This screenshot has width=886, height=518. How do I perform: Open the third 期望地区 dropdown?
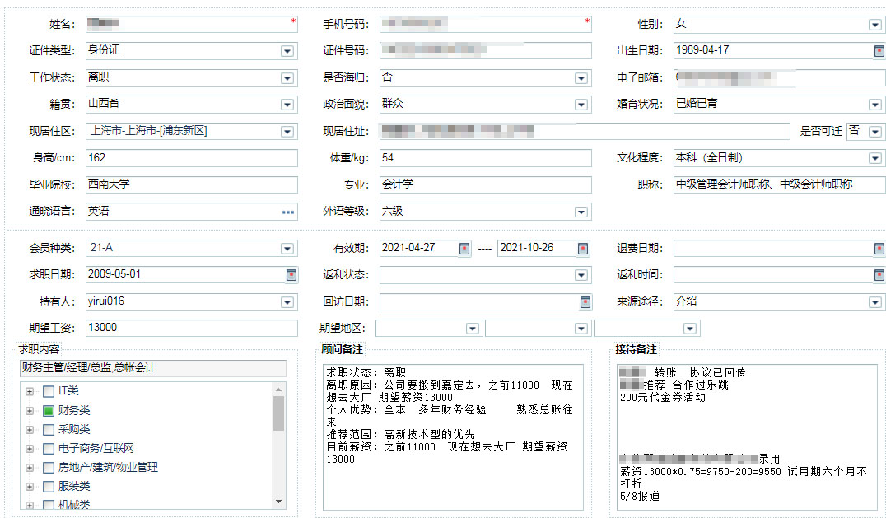[x=689, y=329]
